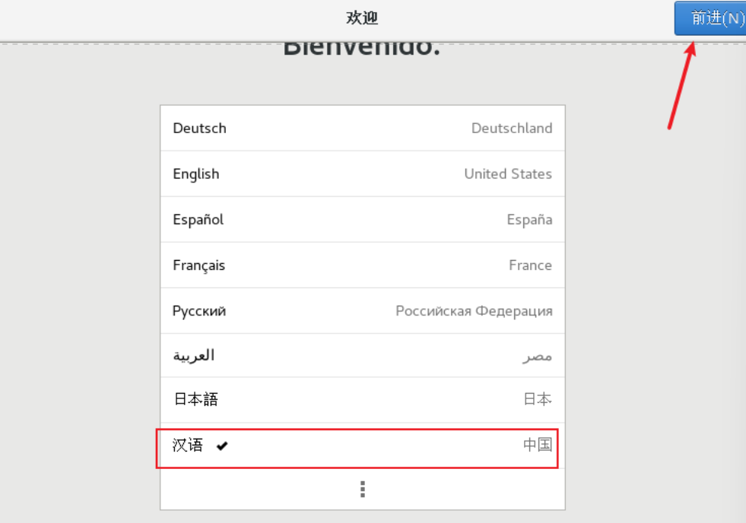Click the checkmark next to 汉语
This screenshot has width=746, height=523.
point(222,446)
